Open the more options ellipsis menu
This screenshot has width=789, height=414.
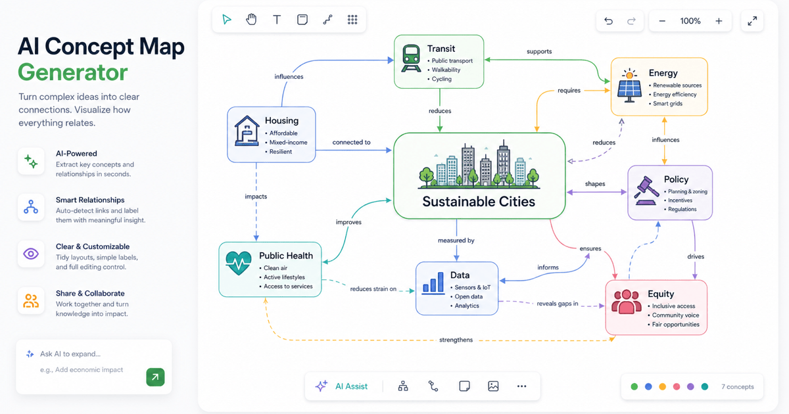522,386
